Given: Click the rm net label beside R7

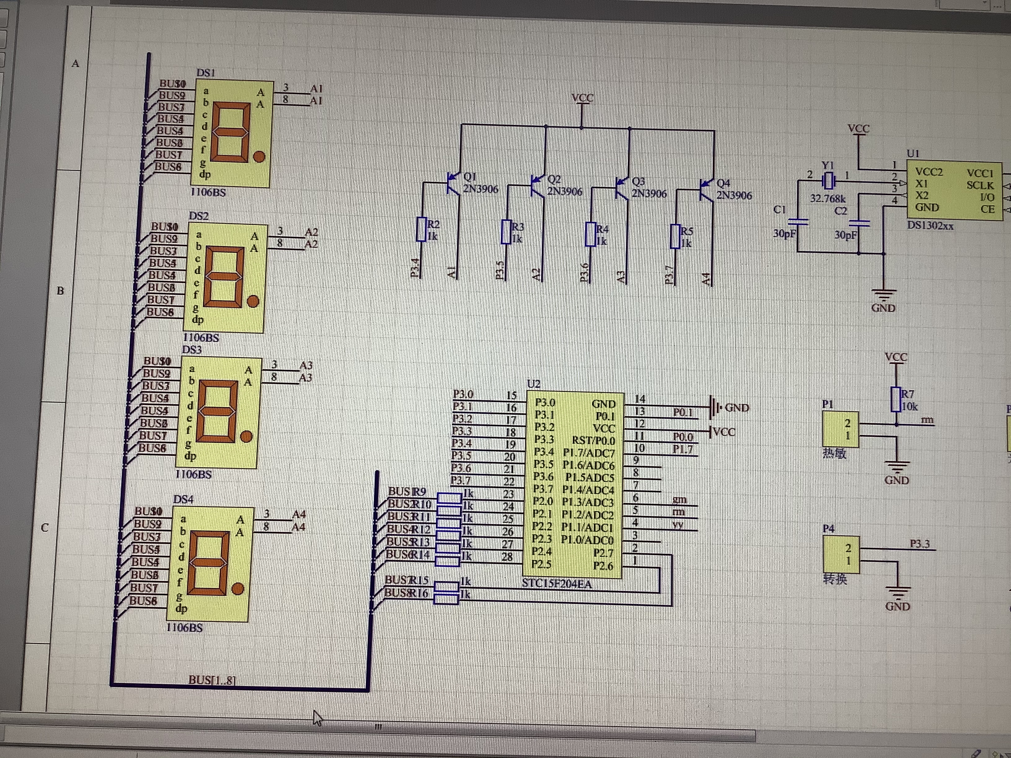Looking at the screenshot, I should pyautogui.click(x=927, y=420).
